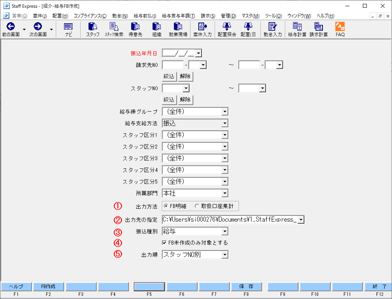
Task: Open the コンプライアンス(C) menu
Action: coord(90,16)
